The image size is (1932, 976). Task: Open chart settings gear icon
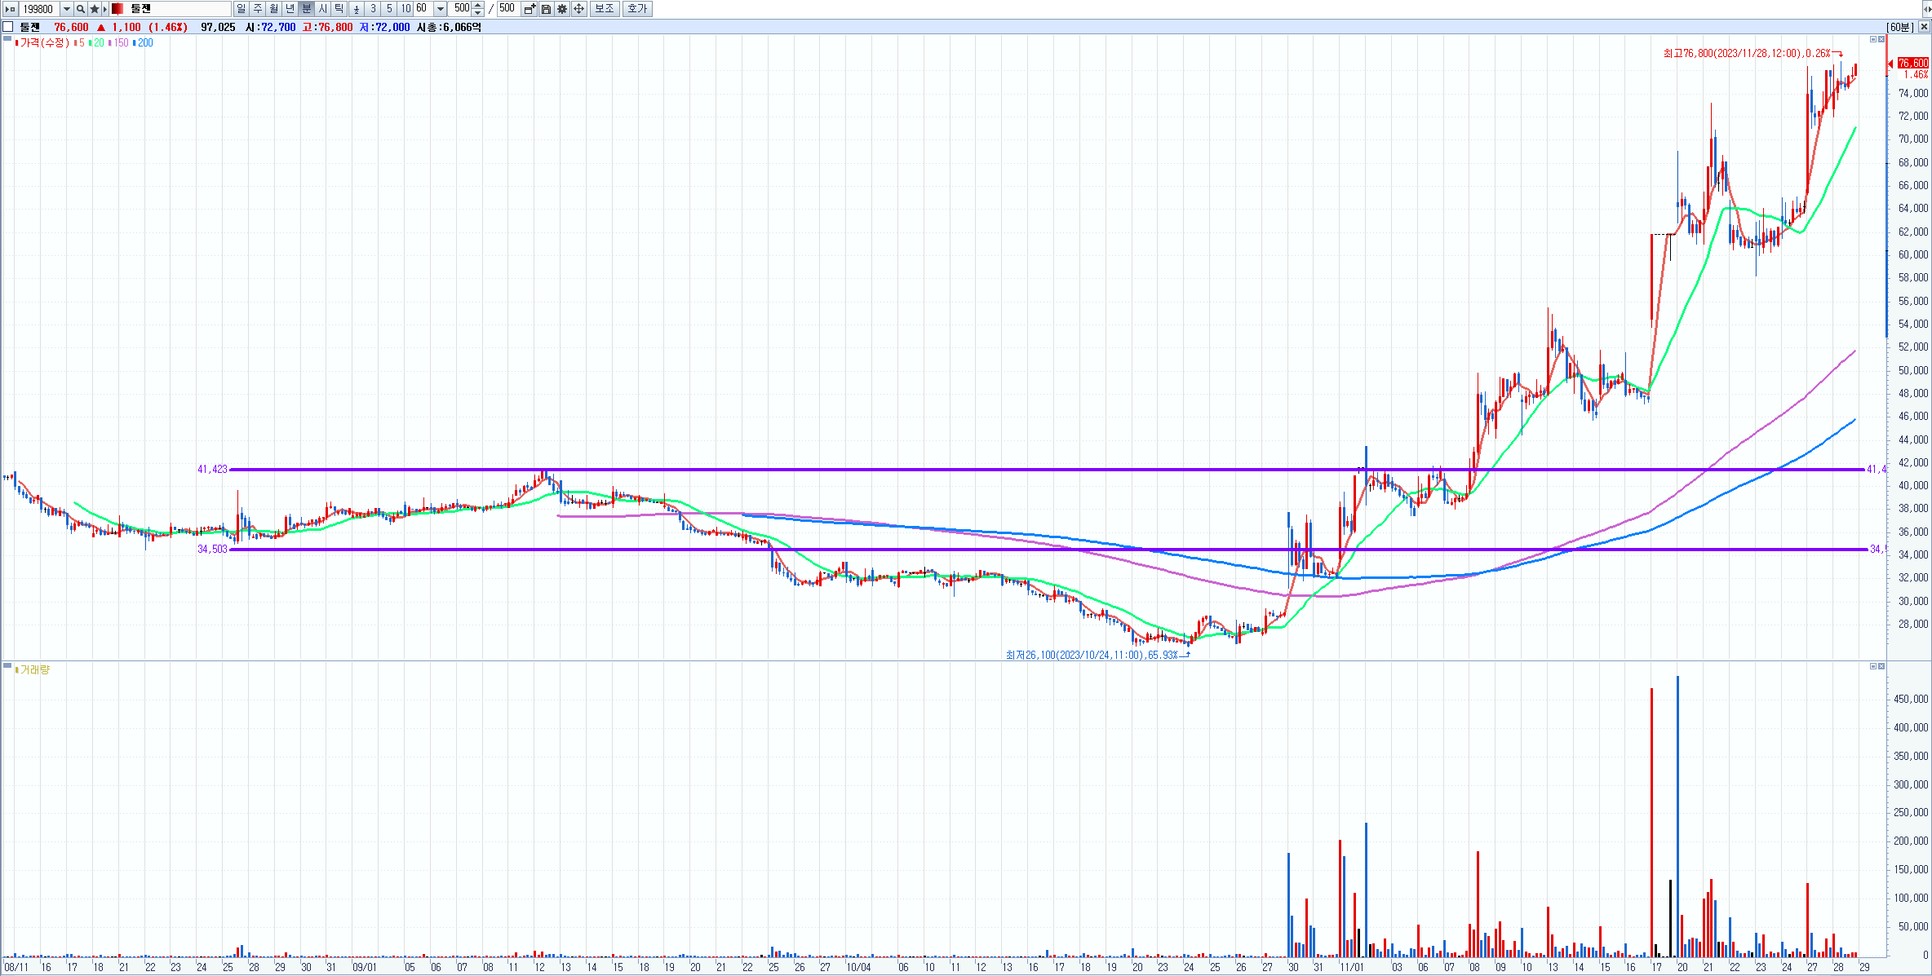562,9
